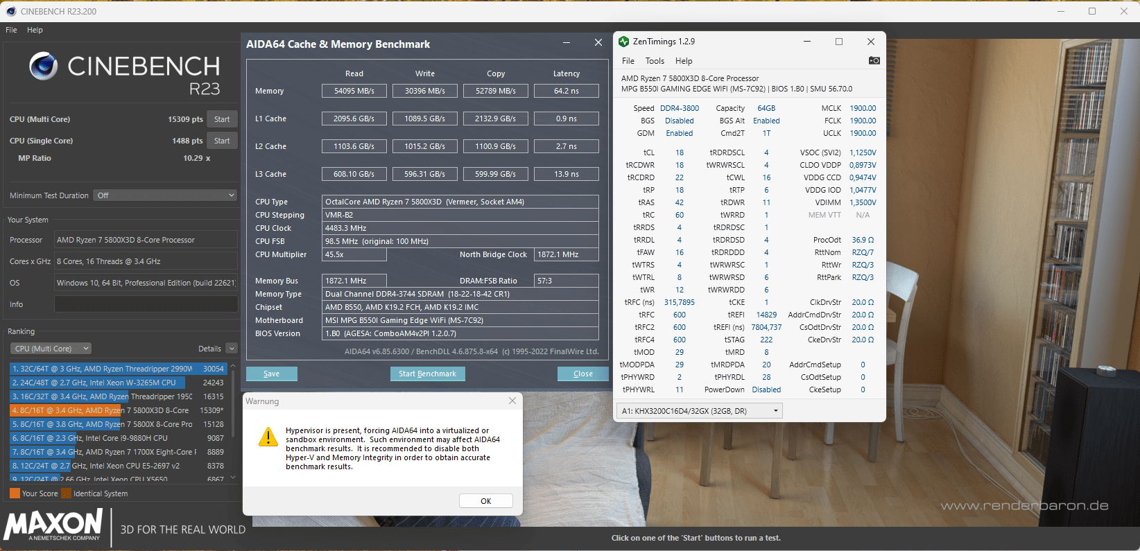1140x551 pixels.
Task: Click Start Benchmark in AIDA64
Action: tap(427, 374)
